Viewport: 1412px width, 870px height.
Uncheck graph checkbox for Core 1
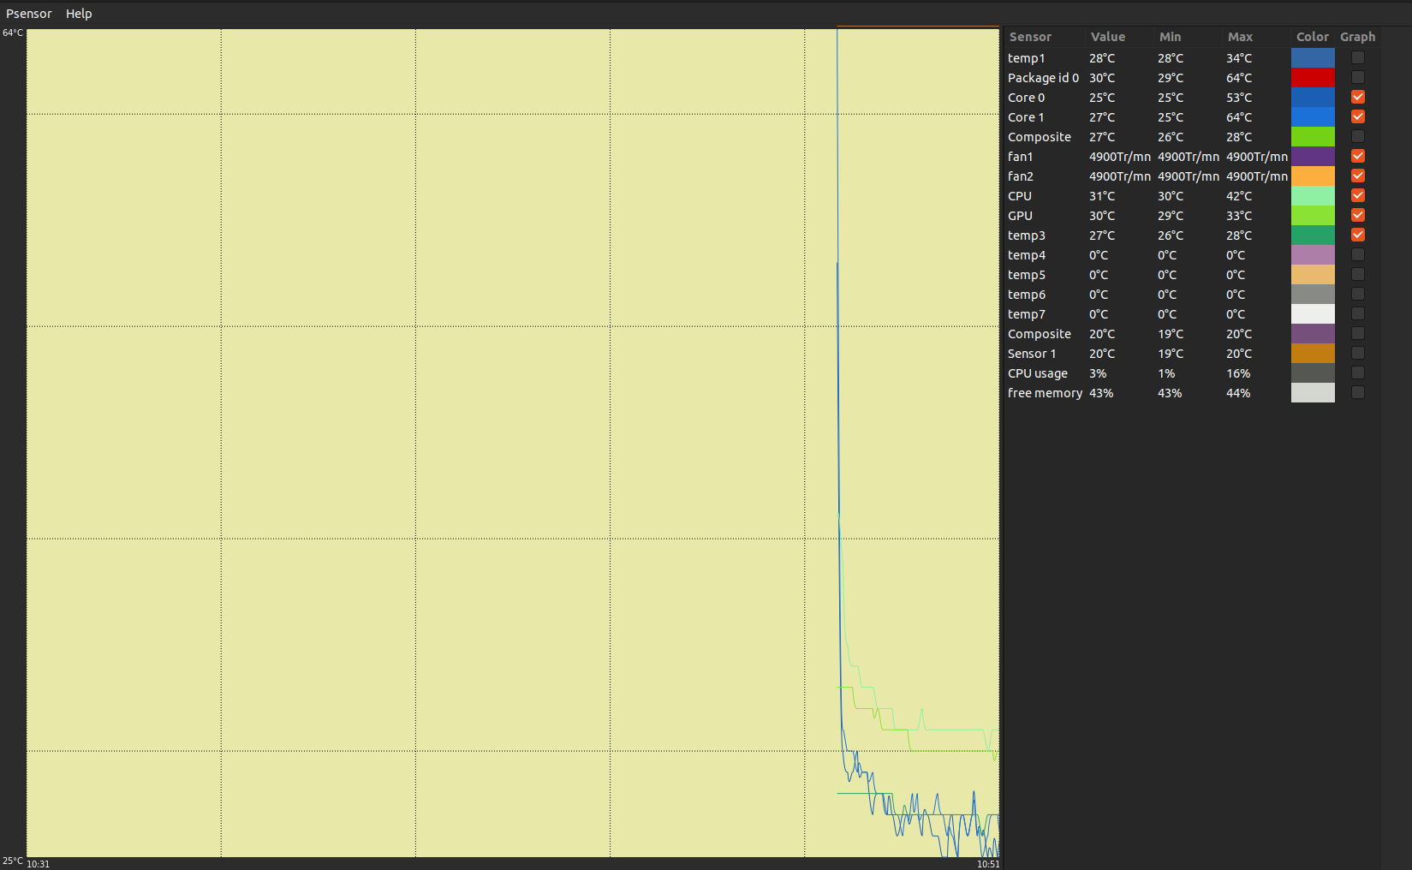click(1357, 116)
